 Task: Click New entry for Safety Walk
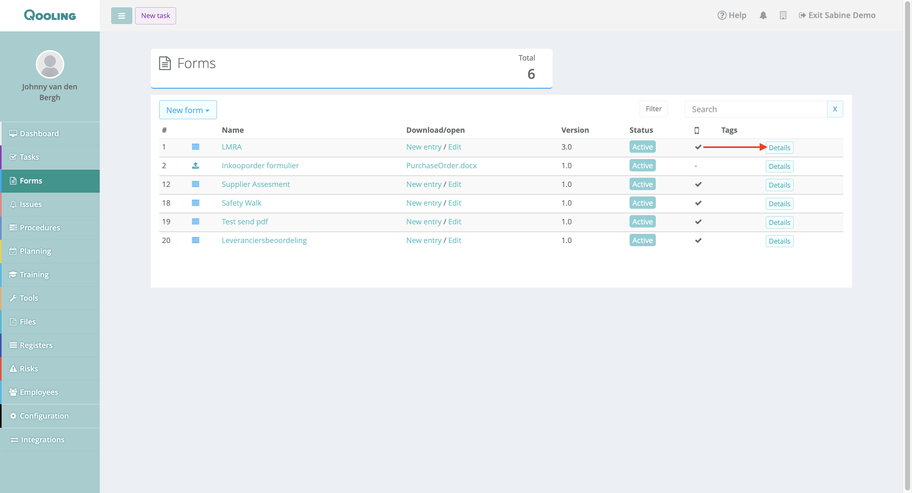tap(423, 203)
